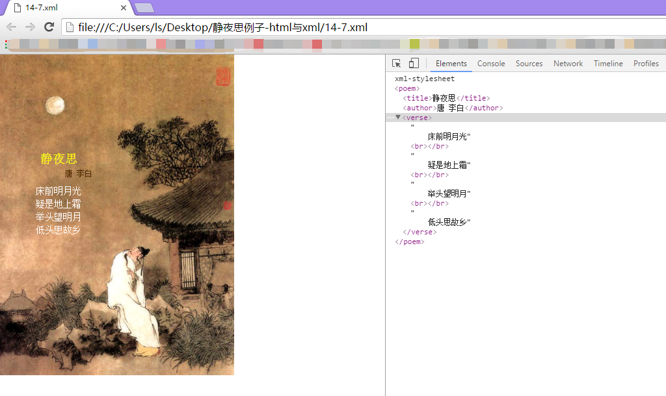Select the closing verse tag

420,232
